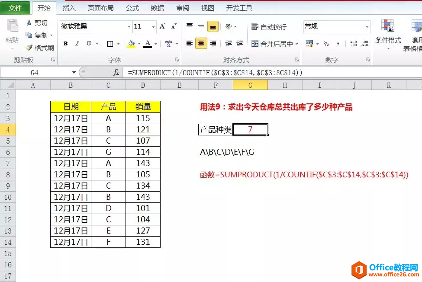Select row 4 header
422x282 pixels.
tap(8, 130)
